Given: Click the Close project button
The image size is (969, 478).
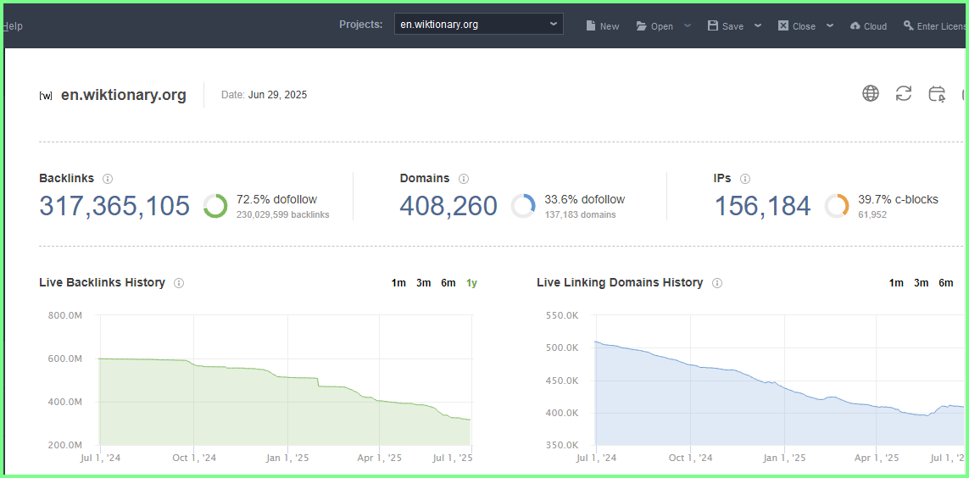Looking at the screenshot, I should [x=797, y=26].
